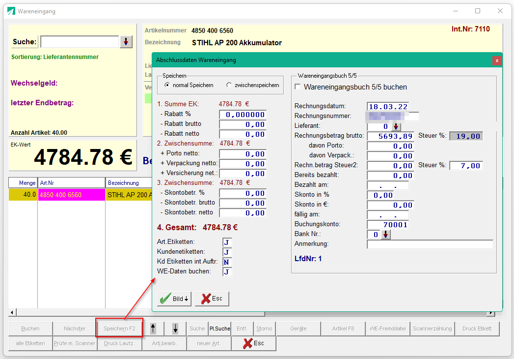Click the Storno button
514x359 pixels.
(x=264, y=329)
